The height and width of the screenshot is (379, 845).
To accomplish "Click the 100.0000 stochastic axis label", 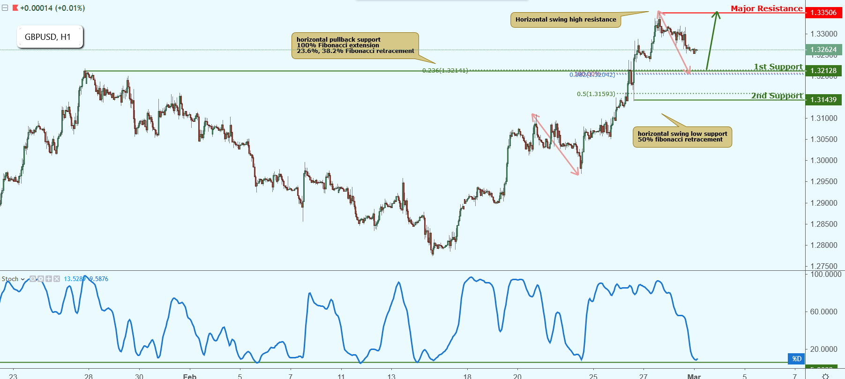I will [x=826, y=275].
